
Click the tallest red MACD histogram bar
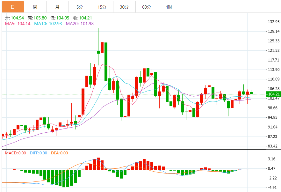(98, 164)
